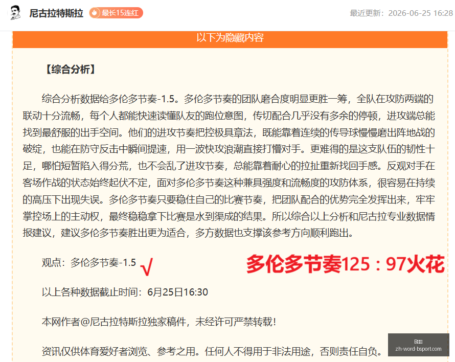Screen dimensions: 455x362
Task: Open author name 尼古拉特斯拉
Action: pos(56,13)
